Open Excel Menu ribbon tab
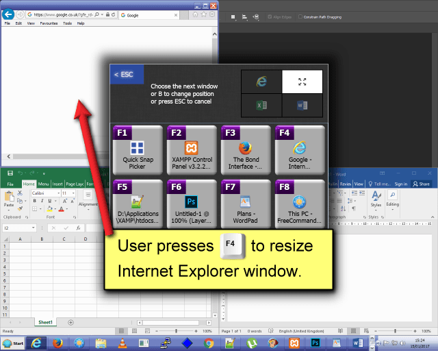438x351 pixels. (x=43, y=184)
